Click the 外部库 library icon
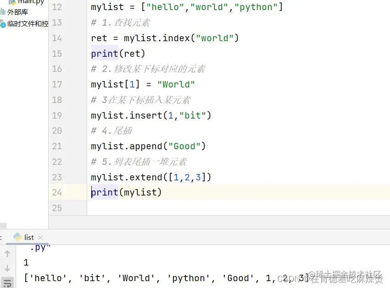Viewport: 390px width, 288px height. point(3,11)
